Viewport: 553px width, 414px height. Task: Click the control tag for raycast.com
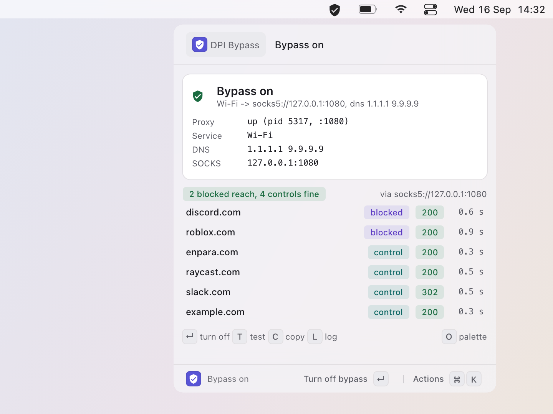(389, 272)
